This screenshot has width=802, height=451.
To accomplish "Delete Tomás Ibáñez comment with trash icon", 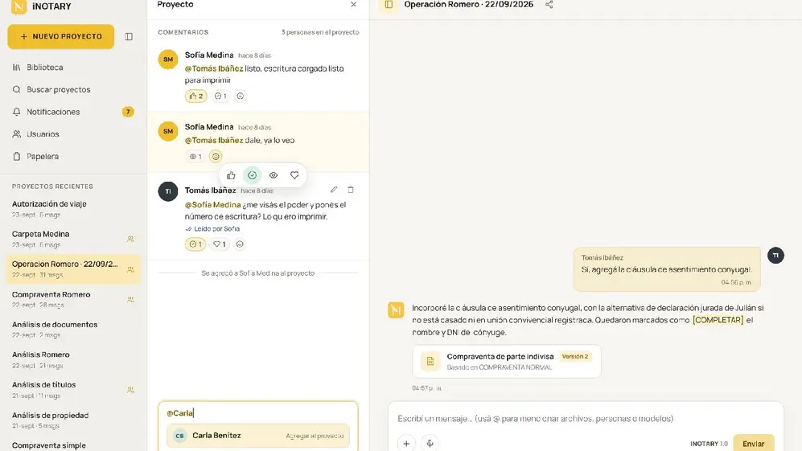I will [351, 190].
